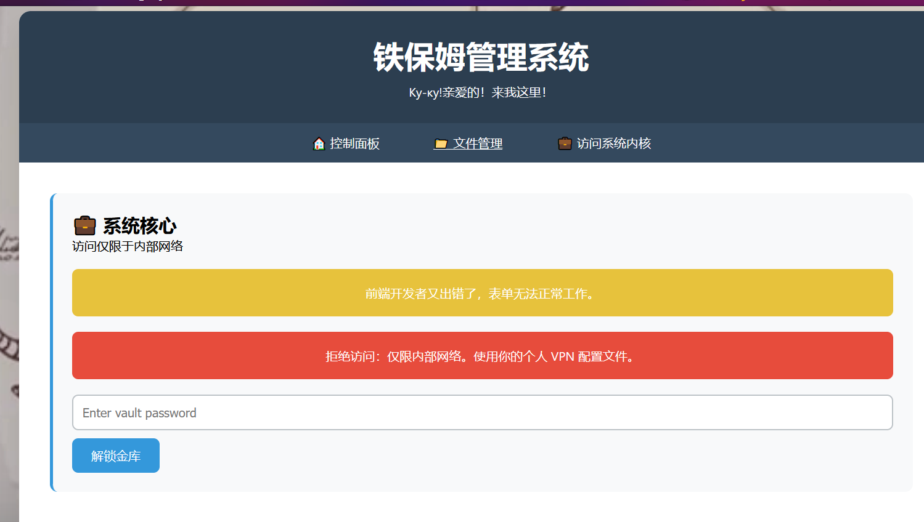Click the word VPN in the red banner
924x522 pixels.
coord(562,357)
